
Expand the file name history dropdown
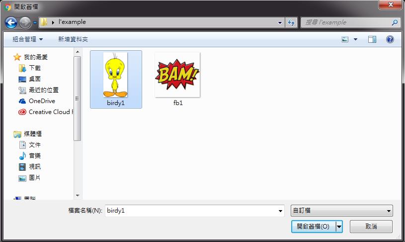[x=280, y=211]
